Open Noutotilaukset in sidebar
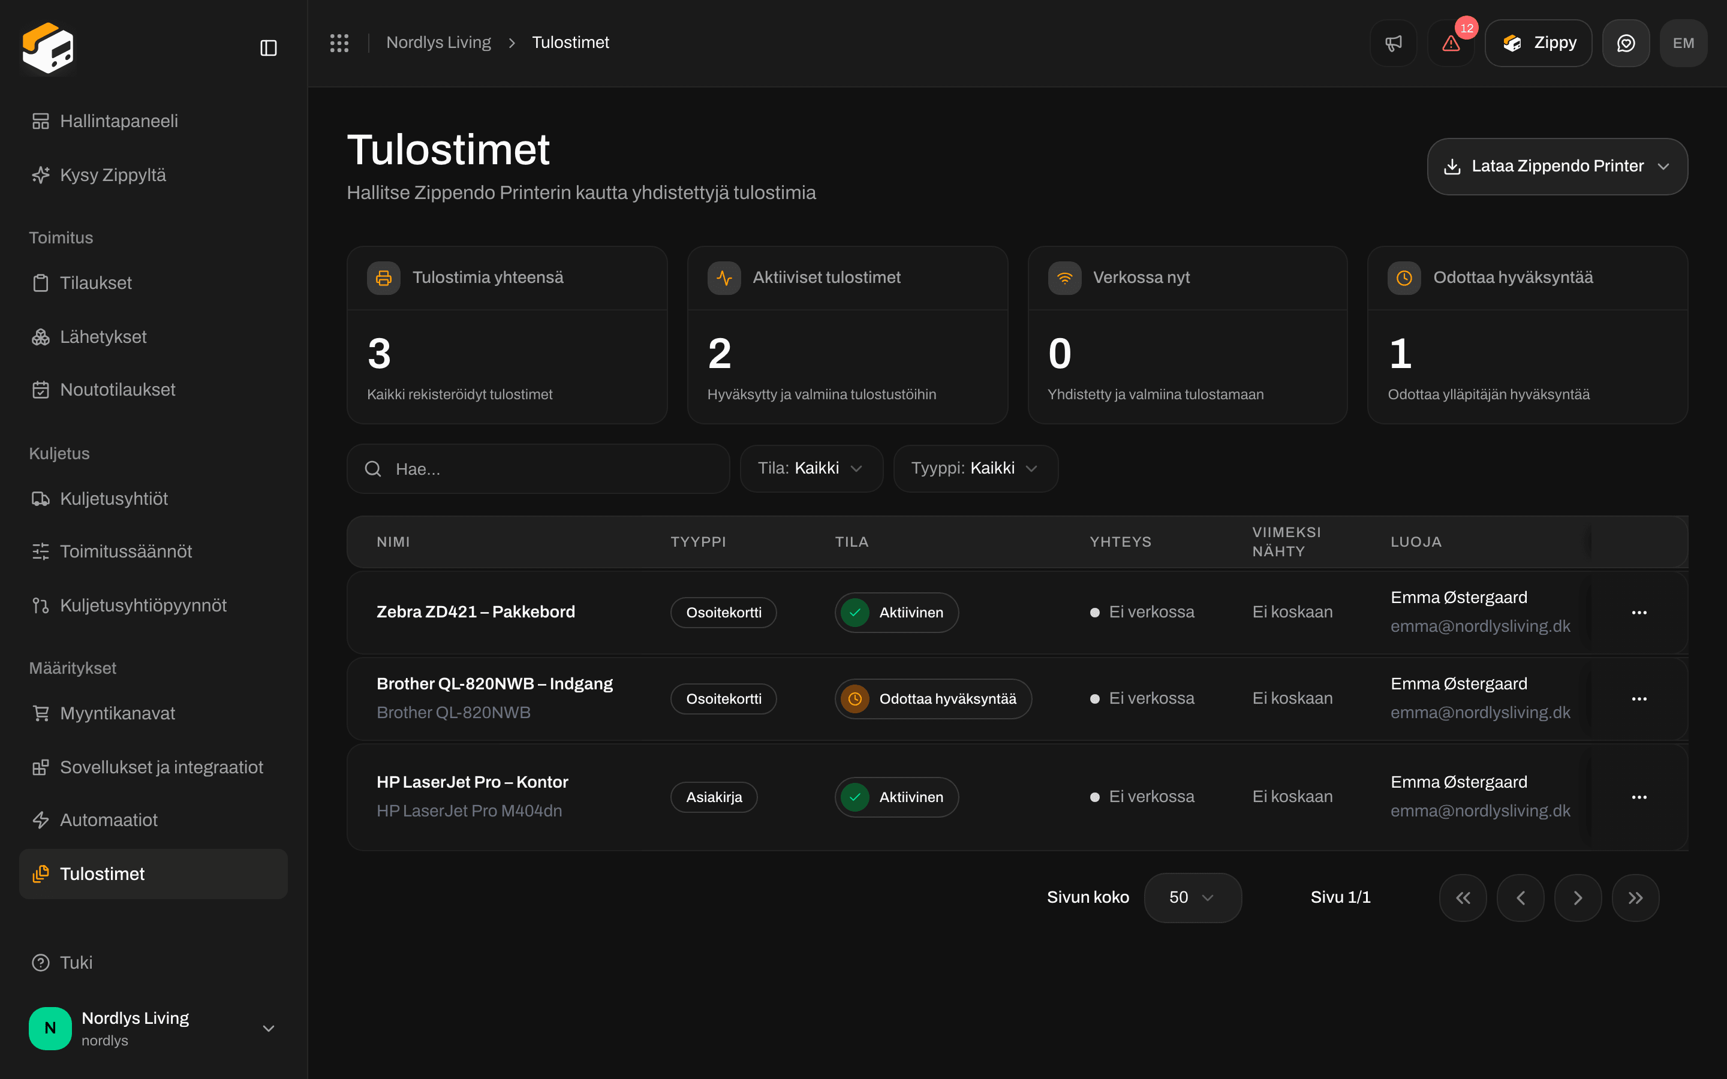 pyautogui.click(x=154, y=390)
